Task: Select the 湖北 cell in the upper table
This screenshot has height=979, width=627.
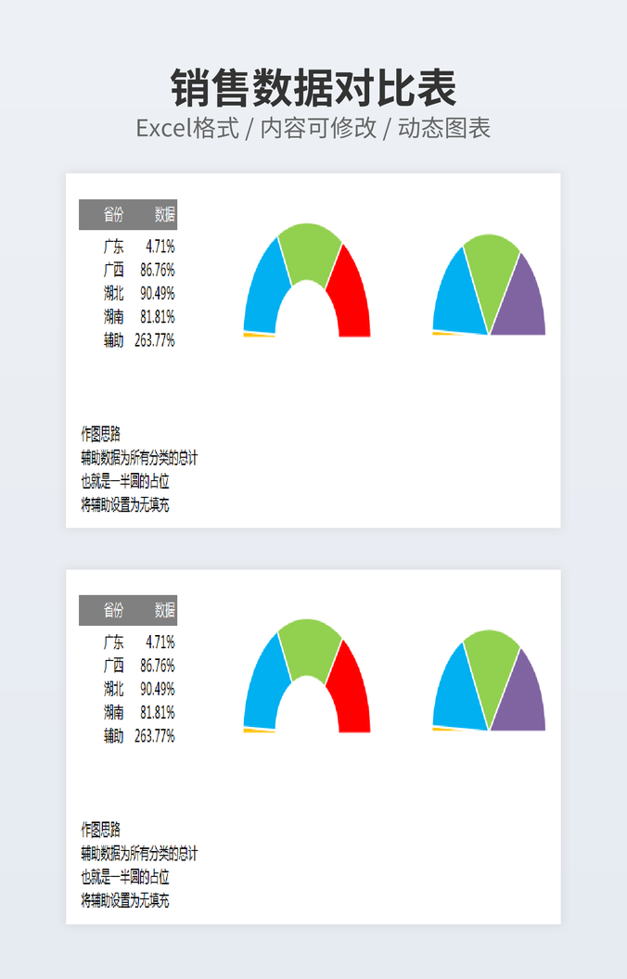Action: 113,293
